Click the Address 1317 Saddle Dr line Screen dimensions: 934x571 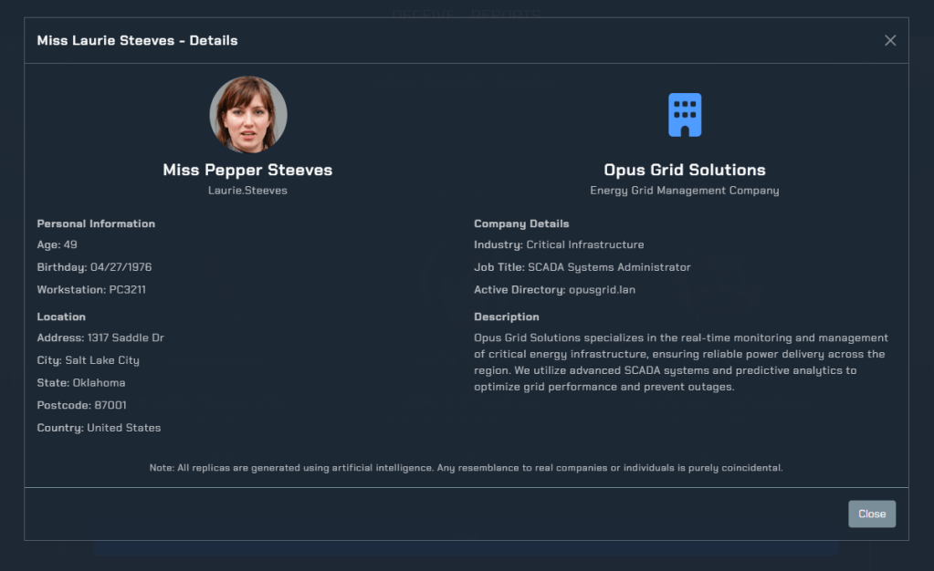pos(100,337)
